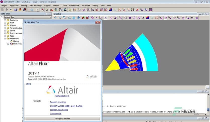Toggle display of points (purple dot icon)
The image size is (210, 122).
[x=97, y=18]
